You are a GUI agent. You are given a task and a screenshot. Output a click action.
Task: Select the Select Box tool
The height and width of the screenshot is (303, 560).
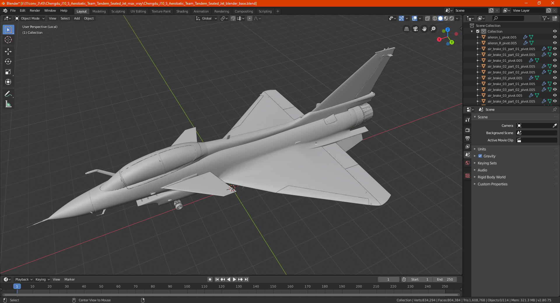pos(8,30)
